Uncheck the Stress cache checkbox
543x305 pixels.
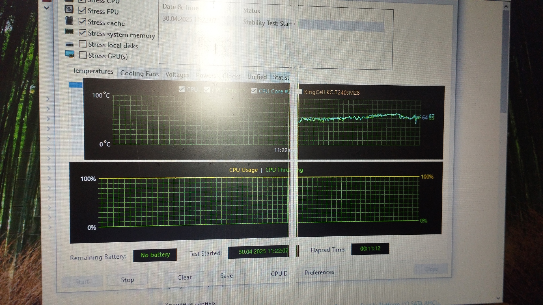(82, 22)
